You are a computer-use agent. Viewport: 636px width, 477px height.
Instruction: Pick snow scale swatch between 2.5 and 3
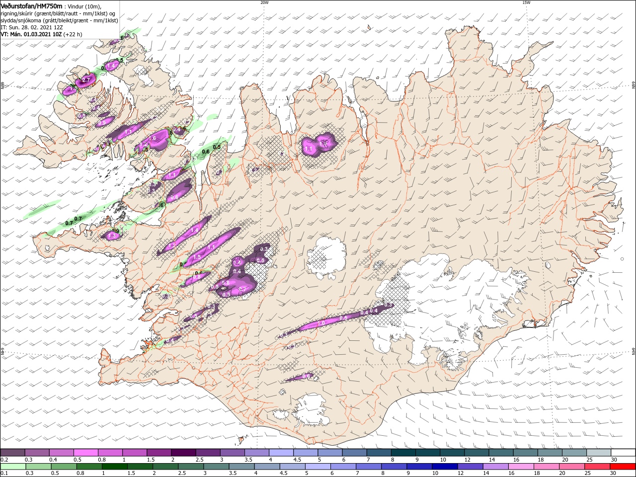208,453
